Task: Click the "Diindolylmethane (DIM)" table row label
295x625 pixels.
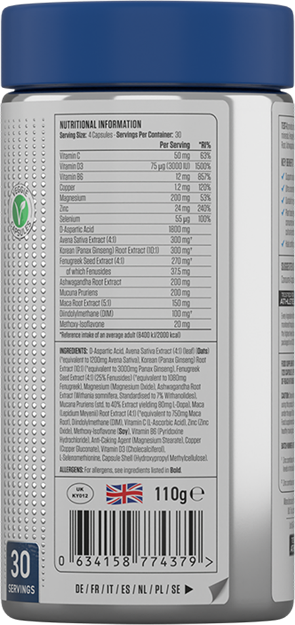Action: pyautogui.click(x=86, y=313)
